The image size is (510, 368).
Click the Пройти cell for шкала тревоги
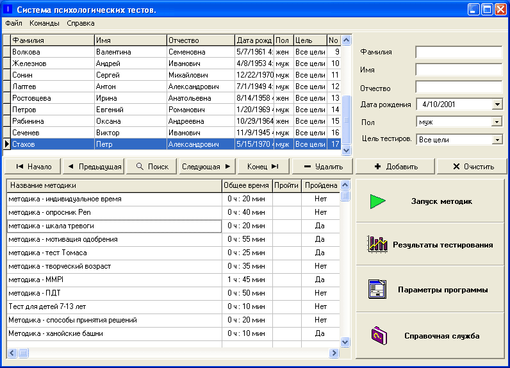pyautogui.click(x=287, y=226)
